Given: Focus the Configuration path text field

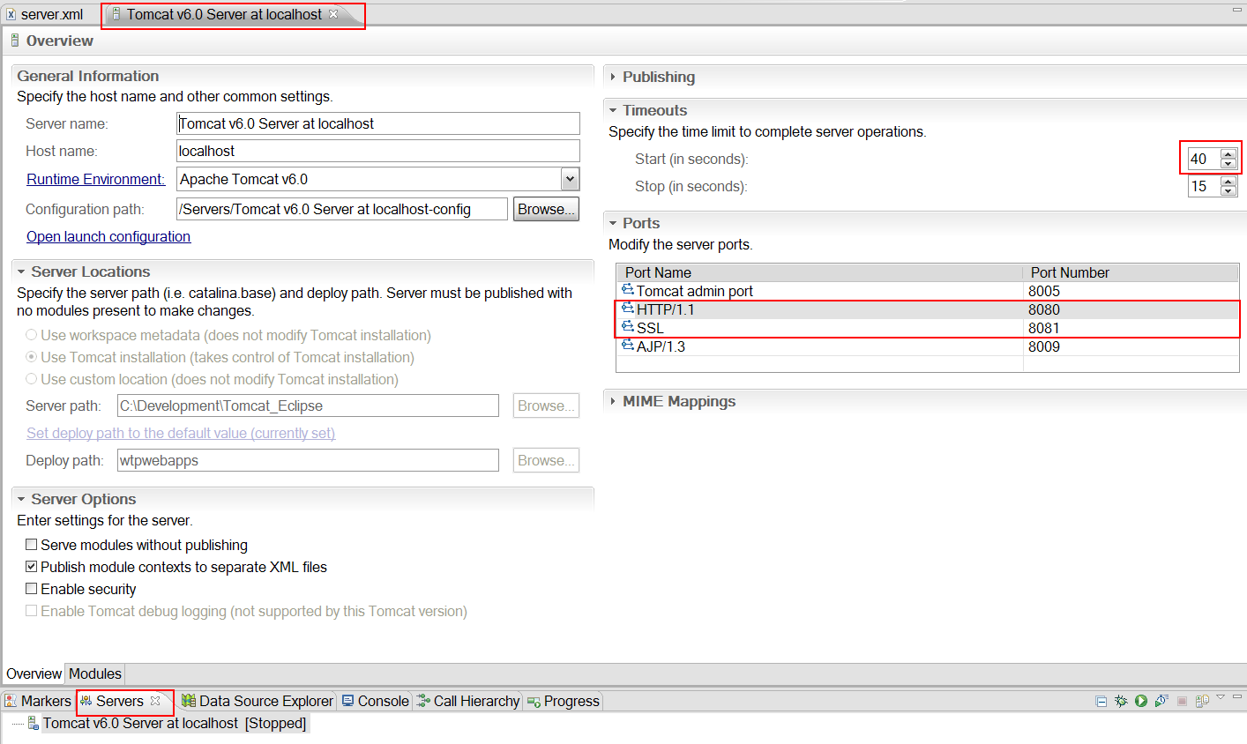Looking at the screenshot, I should point(342,209).
